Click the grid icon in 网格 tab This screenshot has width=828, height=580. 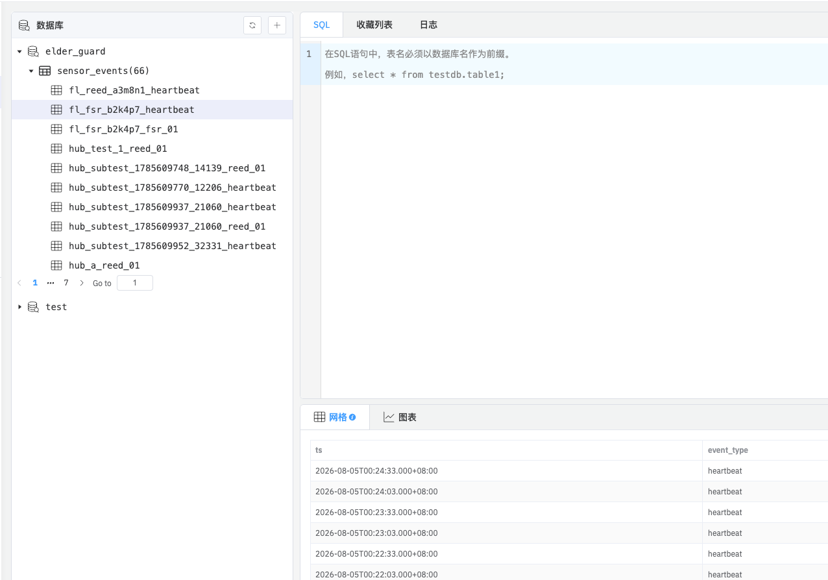pos(319,417)
